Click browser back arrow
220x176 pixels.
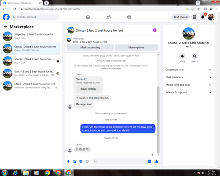[4, 9]
